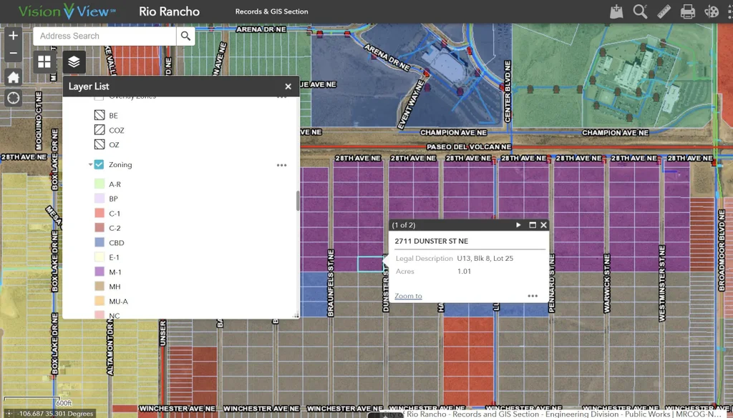Toggle the Layer List layers icon

coord(74,62)
